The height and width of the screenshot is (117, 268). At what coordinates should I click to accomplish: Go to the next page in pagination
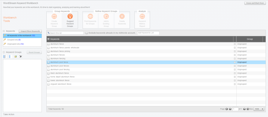(244, 109)
